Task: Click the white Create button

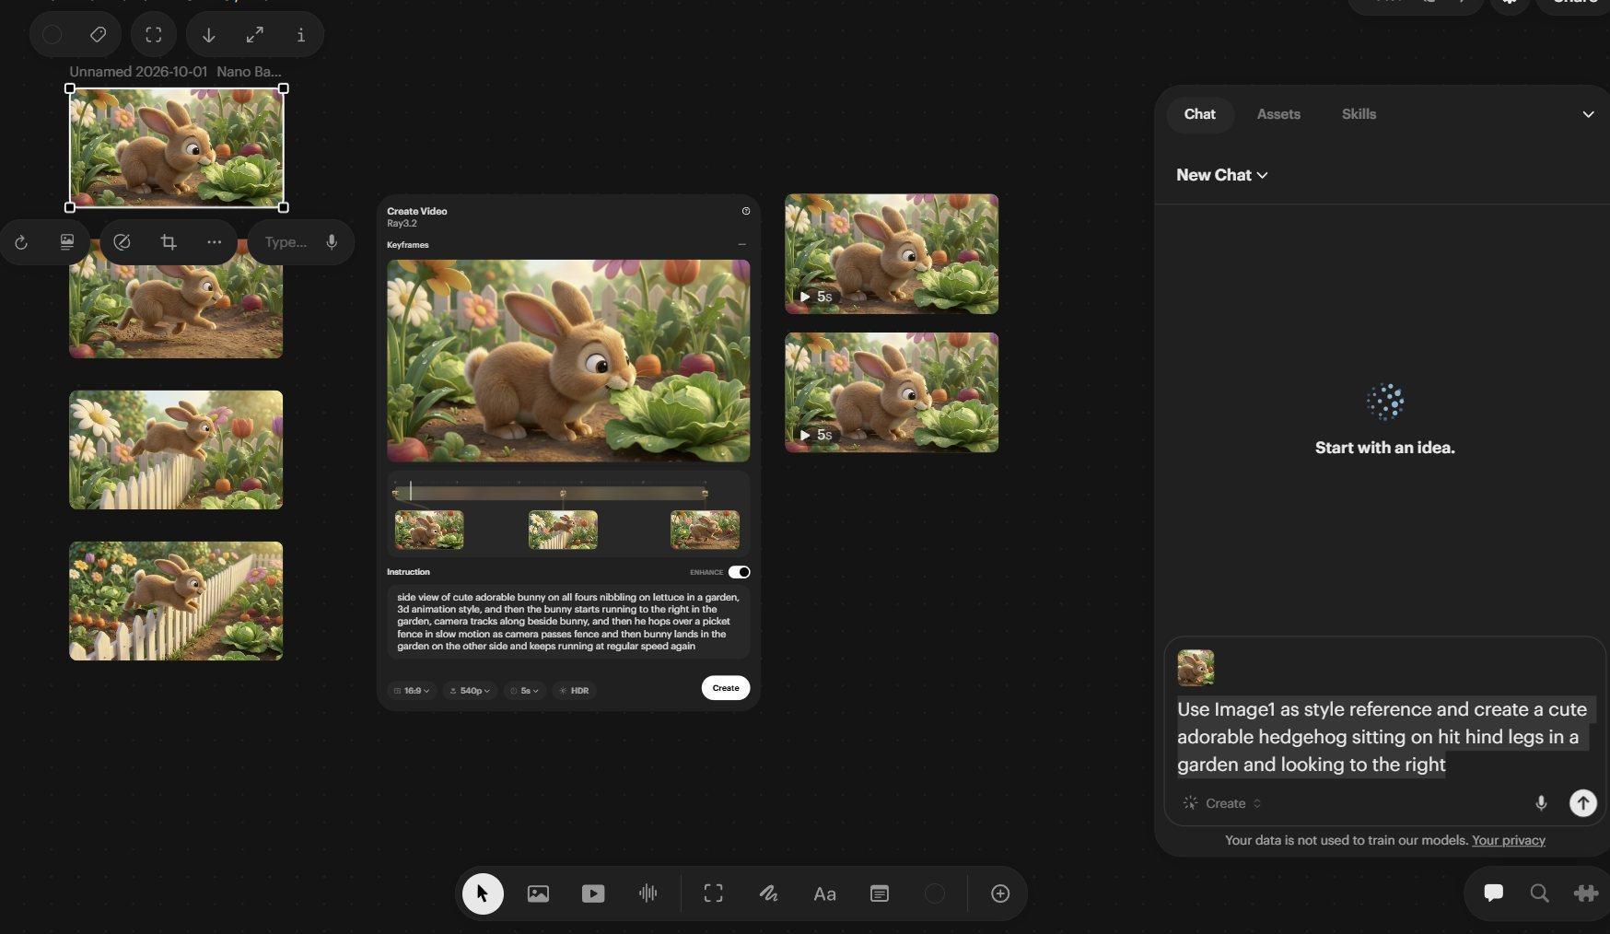Action: tap(726, 688)
